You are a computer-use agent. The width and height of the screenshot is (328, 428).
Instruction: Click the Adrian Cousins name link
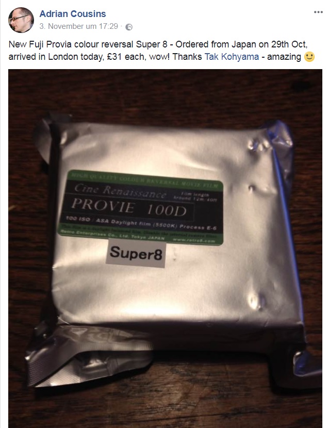click(x=73, y=13)
